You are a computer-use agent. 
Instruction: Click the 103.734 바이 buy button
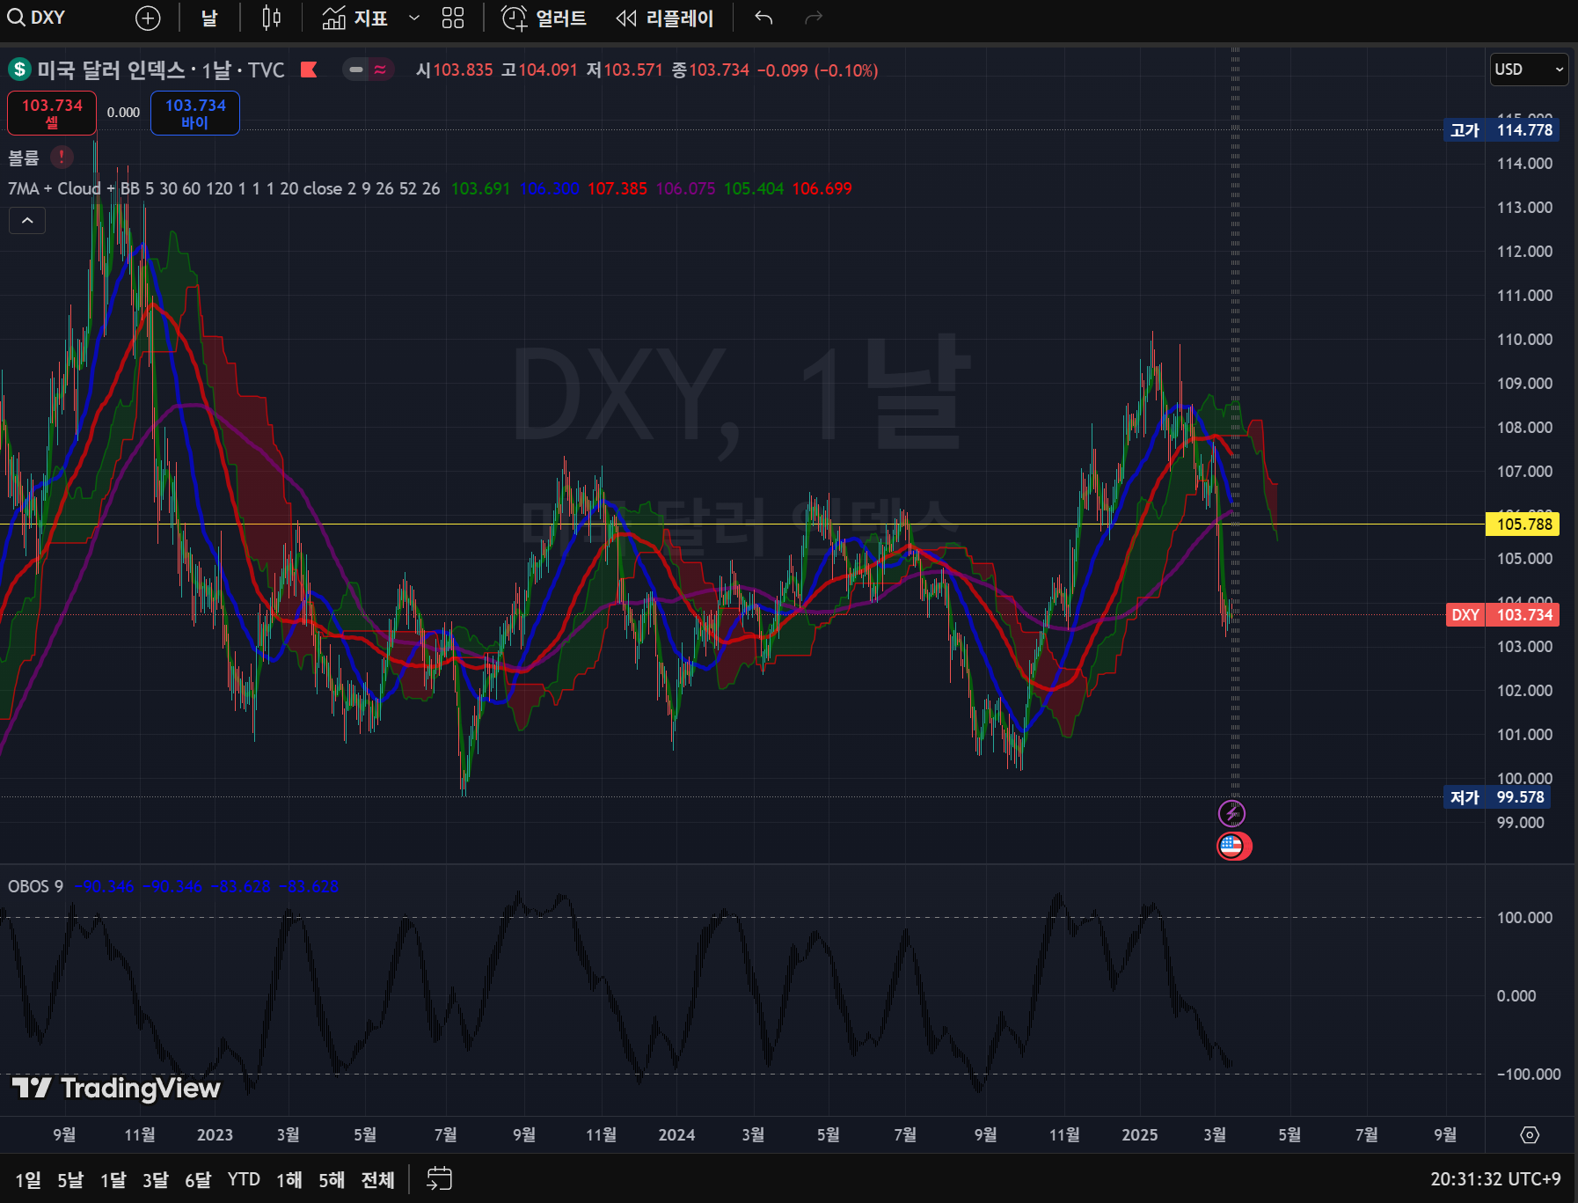tap(195, 114)
